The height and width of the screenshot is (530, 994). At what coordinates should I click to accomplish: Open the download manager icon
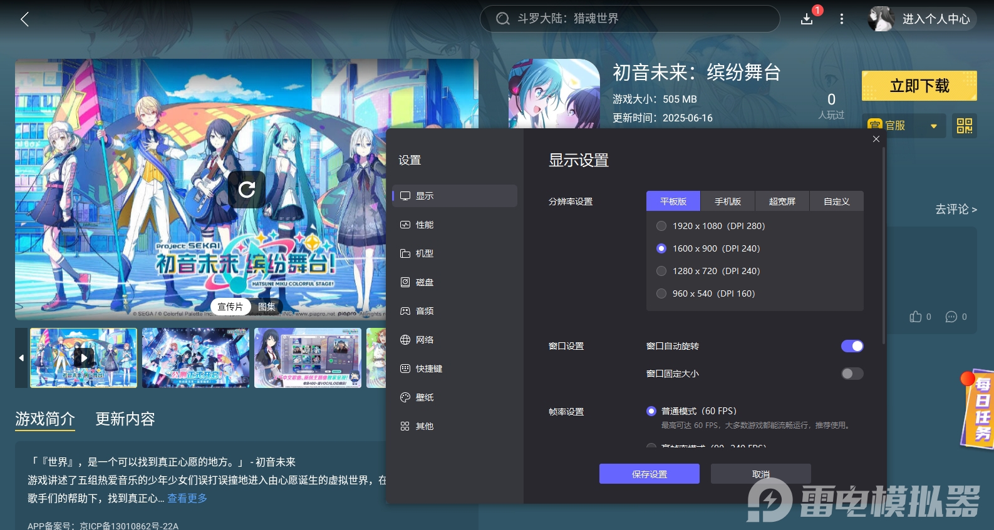(x=807, y=19)
